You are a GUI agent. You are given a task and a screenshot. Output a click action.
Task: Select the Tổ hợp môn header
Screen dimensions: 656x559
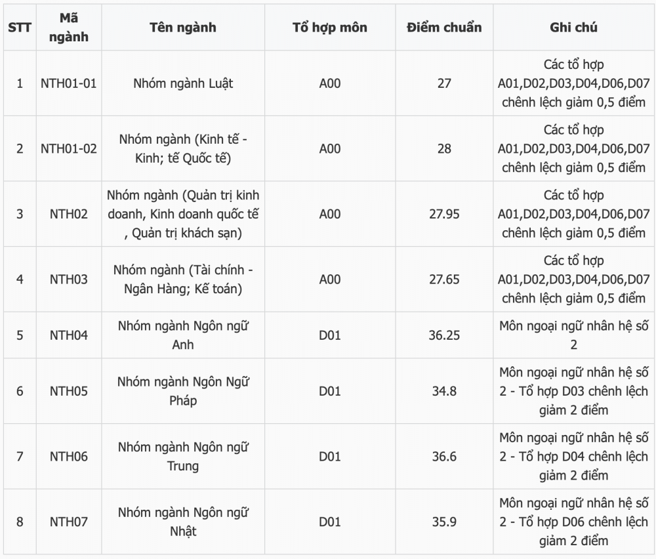tap(330, 28)
